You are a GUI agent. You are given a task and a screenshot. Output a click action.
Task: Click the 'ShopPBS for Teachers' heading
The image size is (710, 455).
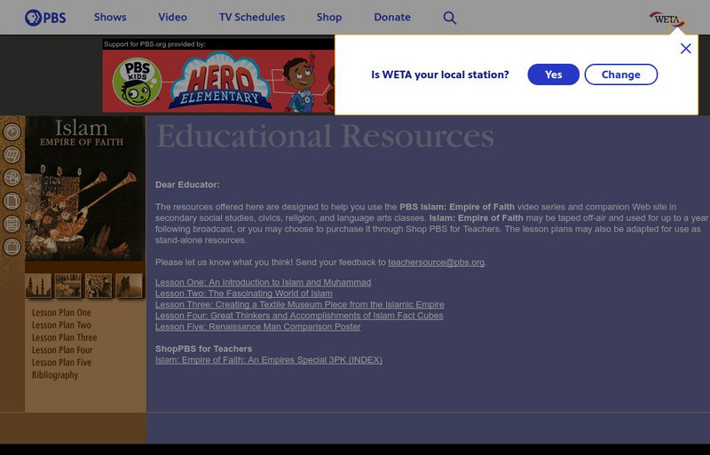204,349
